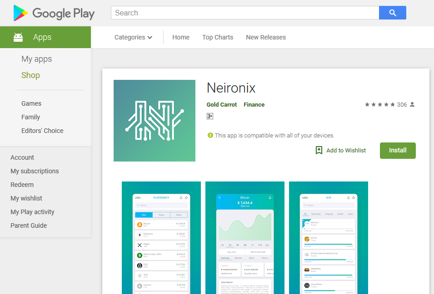Screen dimensions: 434x294
Task: Focus the Search input field
Action: coord(245,13)
